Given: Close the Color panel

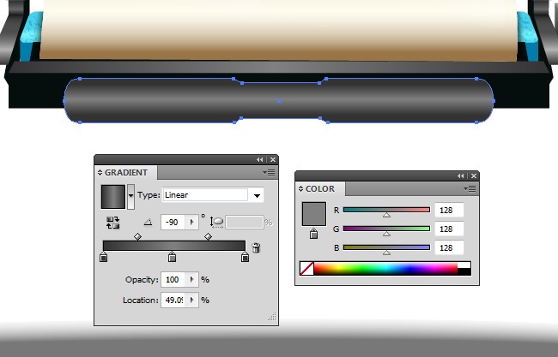Looking at the screenshot, I should pyautogui.click(x=474, y=176).
